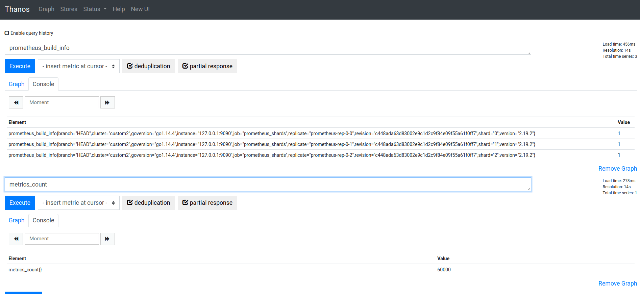Focus the first Moment input field
Image resolution: width=640 pixels, height=294 pixels.
pyautogui.click(x=62, y=102)
